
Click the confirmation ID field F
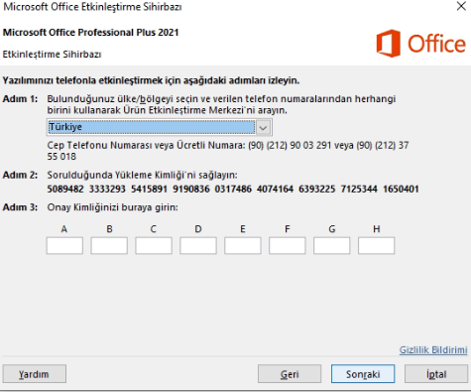pyautogui.click(x=288, y=245)
